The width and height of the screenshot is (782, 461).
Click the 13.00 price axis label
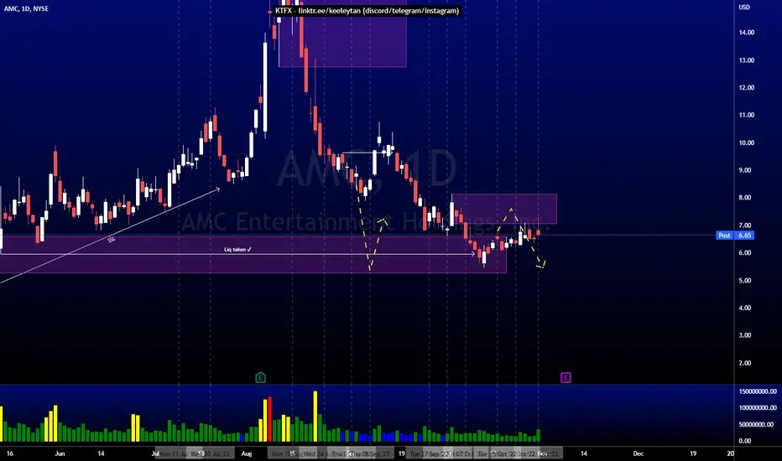747,60
